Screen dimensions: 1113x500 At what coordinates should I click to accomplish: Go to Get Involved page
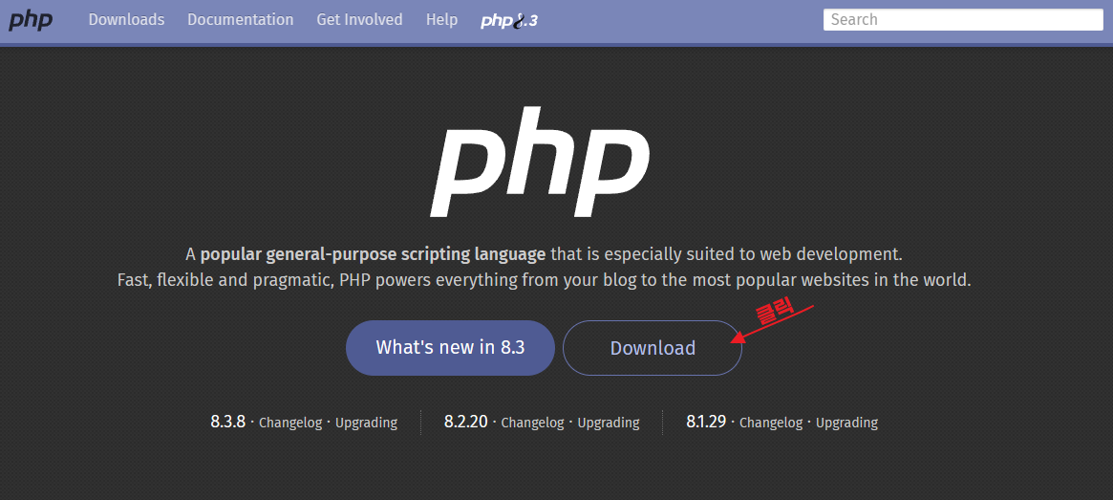[x=359, y=20]
